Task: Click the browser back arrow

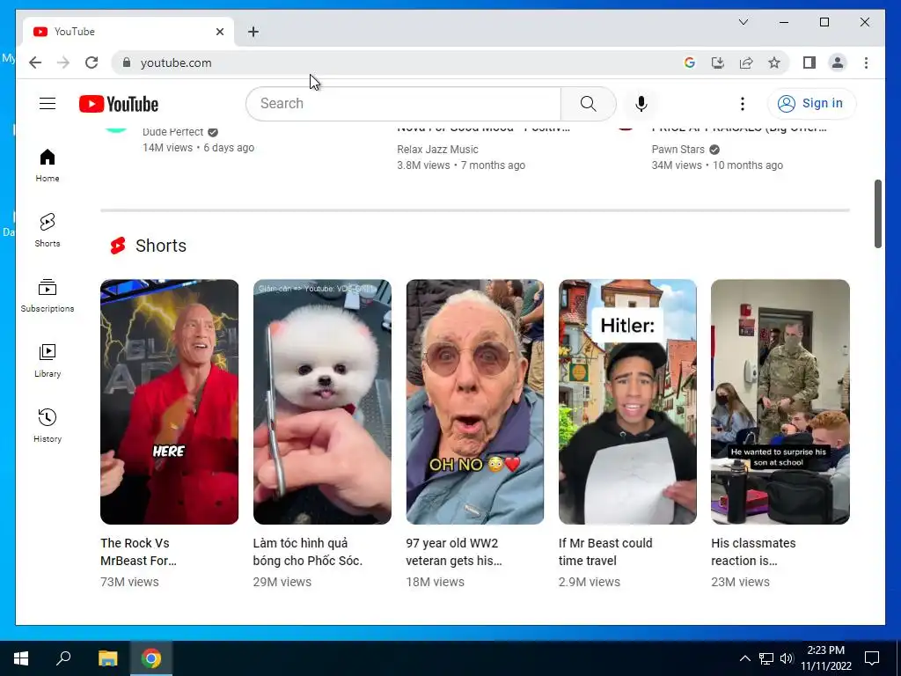Action: pos(35,62)
